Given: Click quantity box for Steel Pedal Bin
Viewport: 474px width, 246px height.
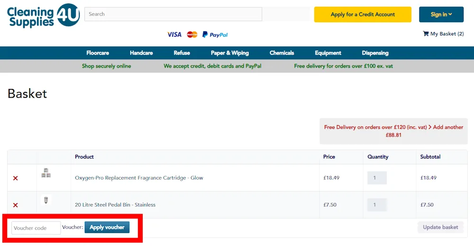Looking at the screenshot, I should click(x=377, y=205).
